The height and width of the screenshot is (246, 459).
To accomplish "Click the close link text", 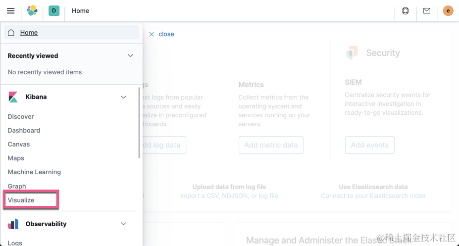I will pyautogui.click(x=166, y=34).
